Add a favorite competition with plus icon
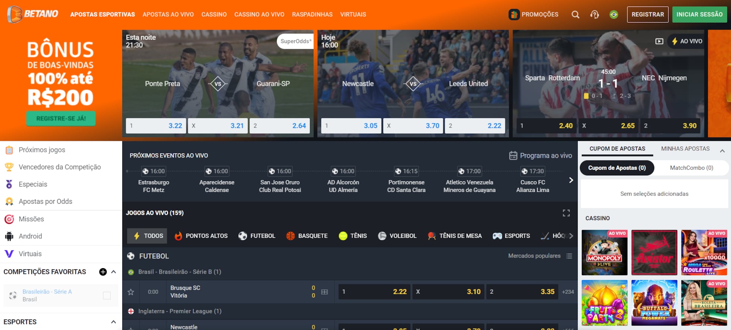The width and height of the screenshot is (731, 330). coord(103,272)
